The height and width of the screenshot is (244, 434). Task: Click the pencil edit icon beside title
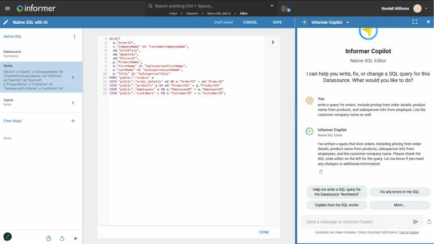click(6, 22)
